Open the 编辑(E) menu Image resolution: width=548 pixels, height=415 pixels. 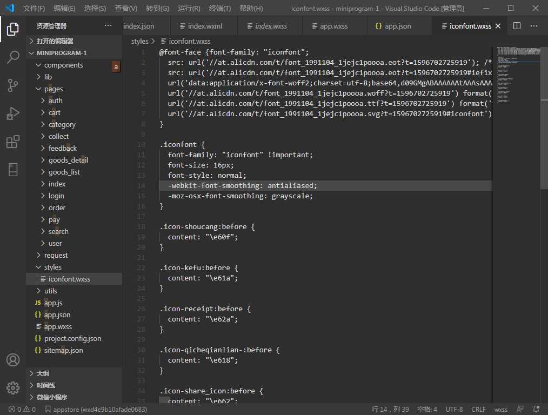tap(64, 8)
